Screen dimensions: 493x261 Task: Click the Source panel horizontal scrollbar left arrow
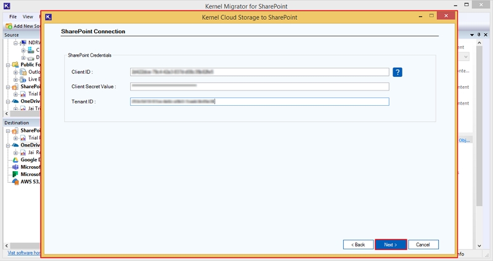[x=7, y=113]
